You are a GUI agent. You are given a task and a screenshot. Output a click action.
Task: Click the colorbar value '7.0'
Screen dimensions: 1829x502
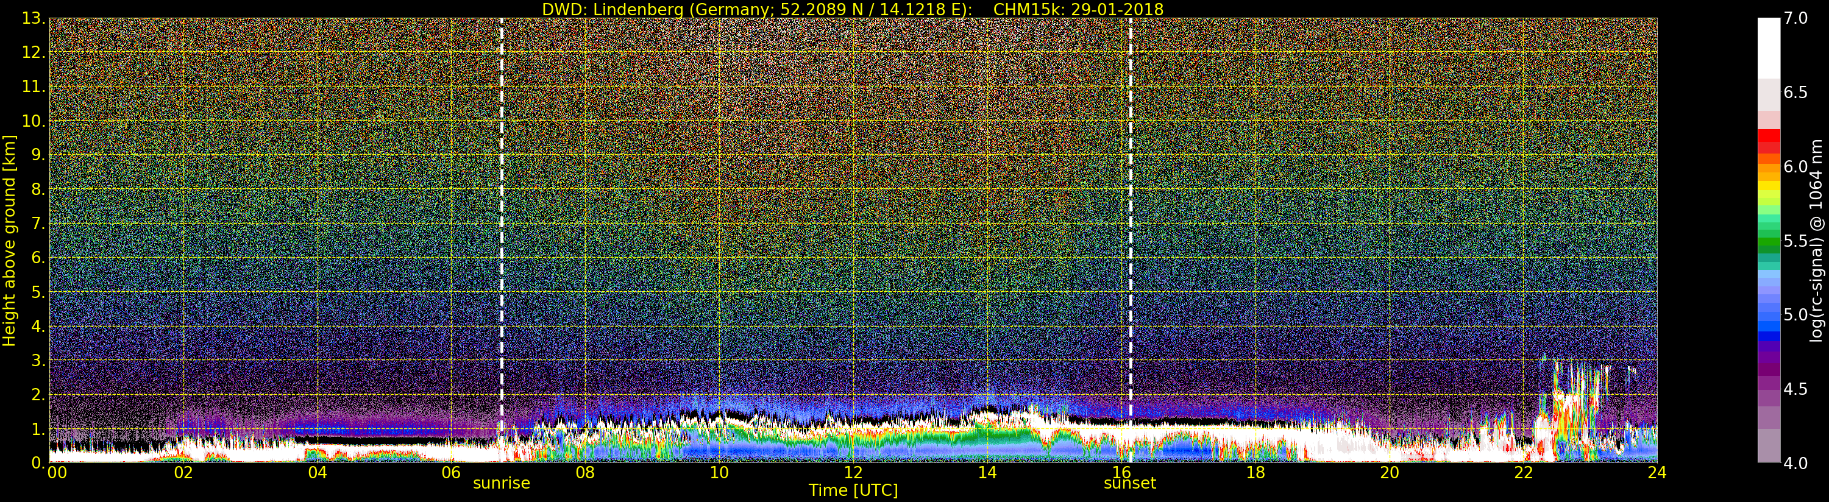[1795, 18]
